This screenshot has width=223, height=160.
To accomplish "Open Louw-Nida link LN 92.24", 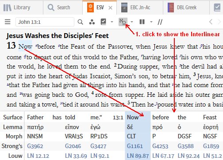I will click(188, 156).
